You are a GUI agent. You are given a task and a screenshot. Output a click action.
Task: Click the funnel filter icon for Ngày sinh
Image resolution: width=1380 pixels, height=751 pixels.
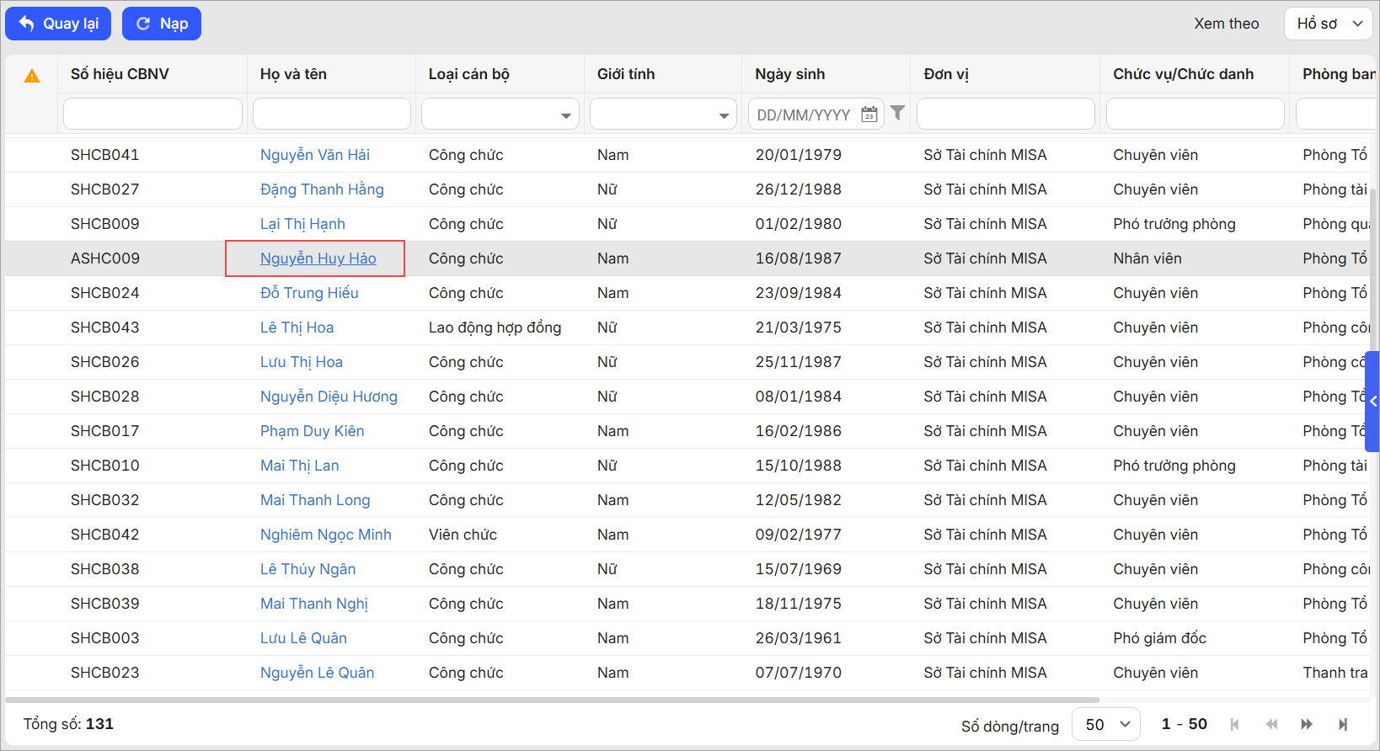coord(897,113)
